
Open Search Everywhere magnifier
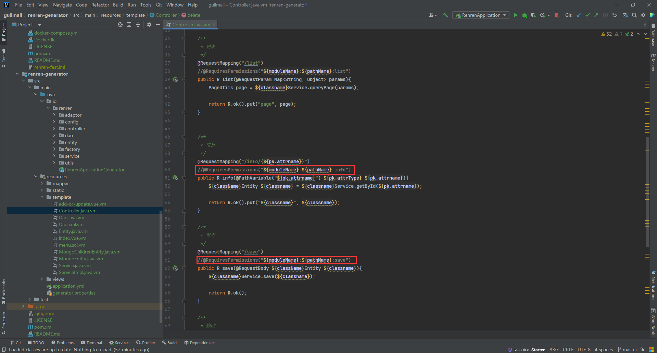coord(634,15)
